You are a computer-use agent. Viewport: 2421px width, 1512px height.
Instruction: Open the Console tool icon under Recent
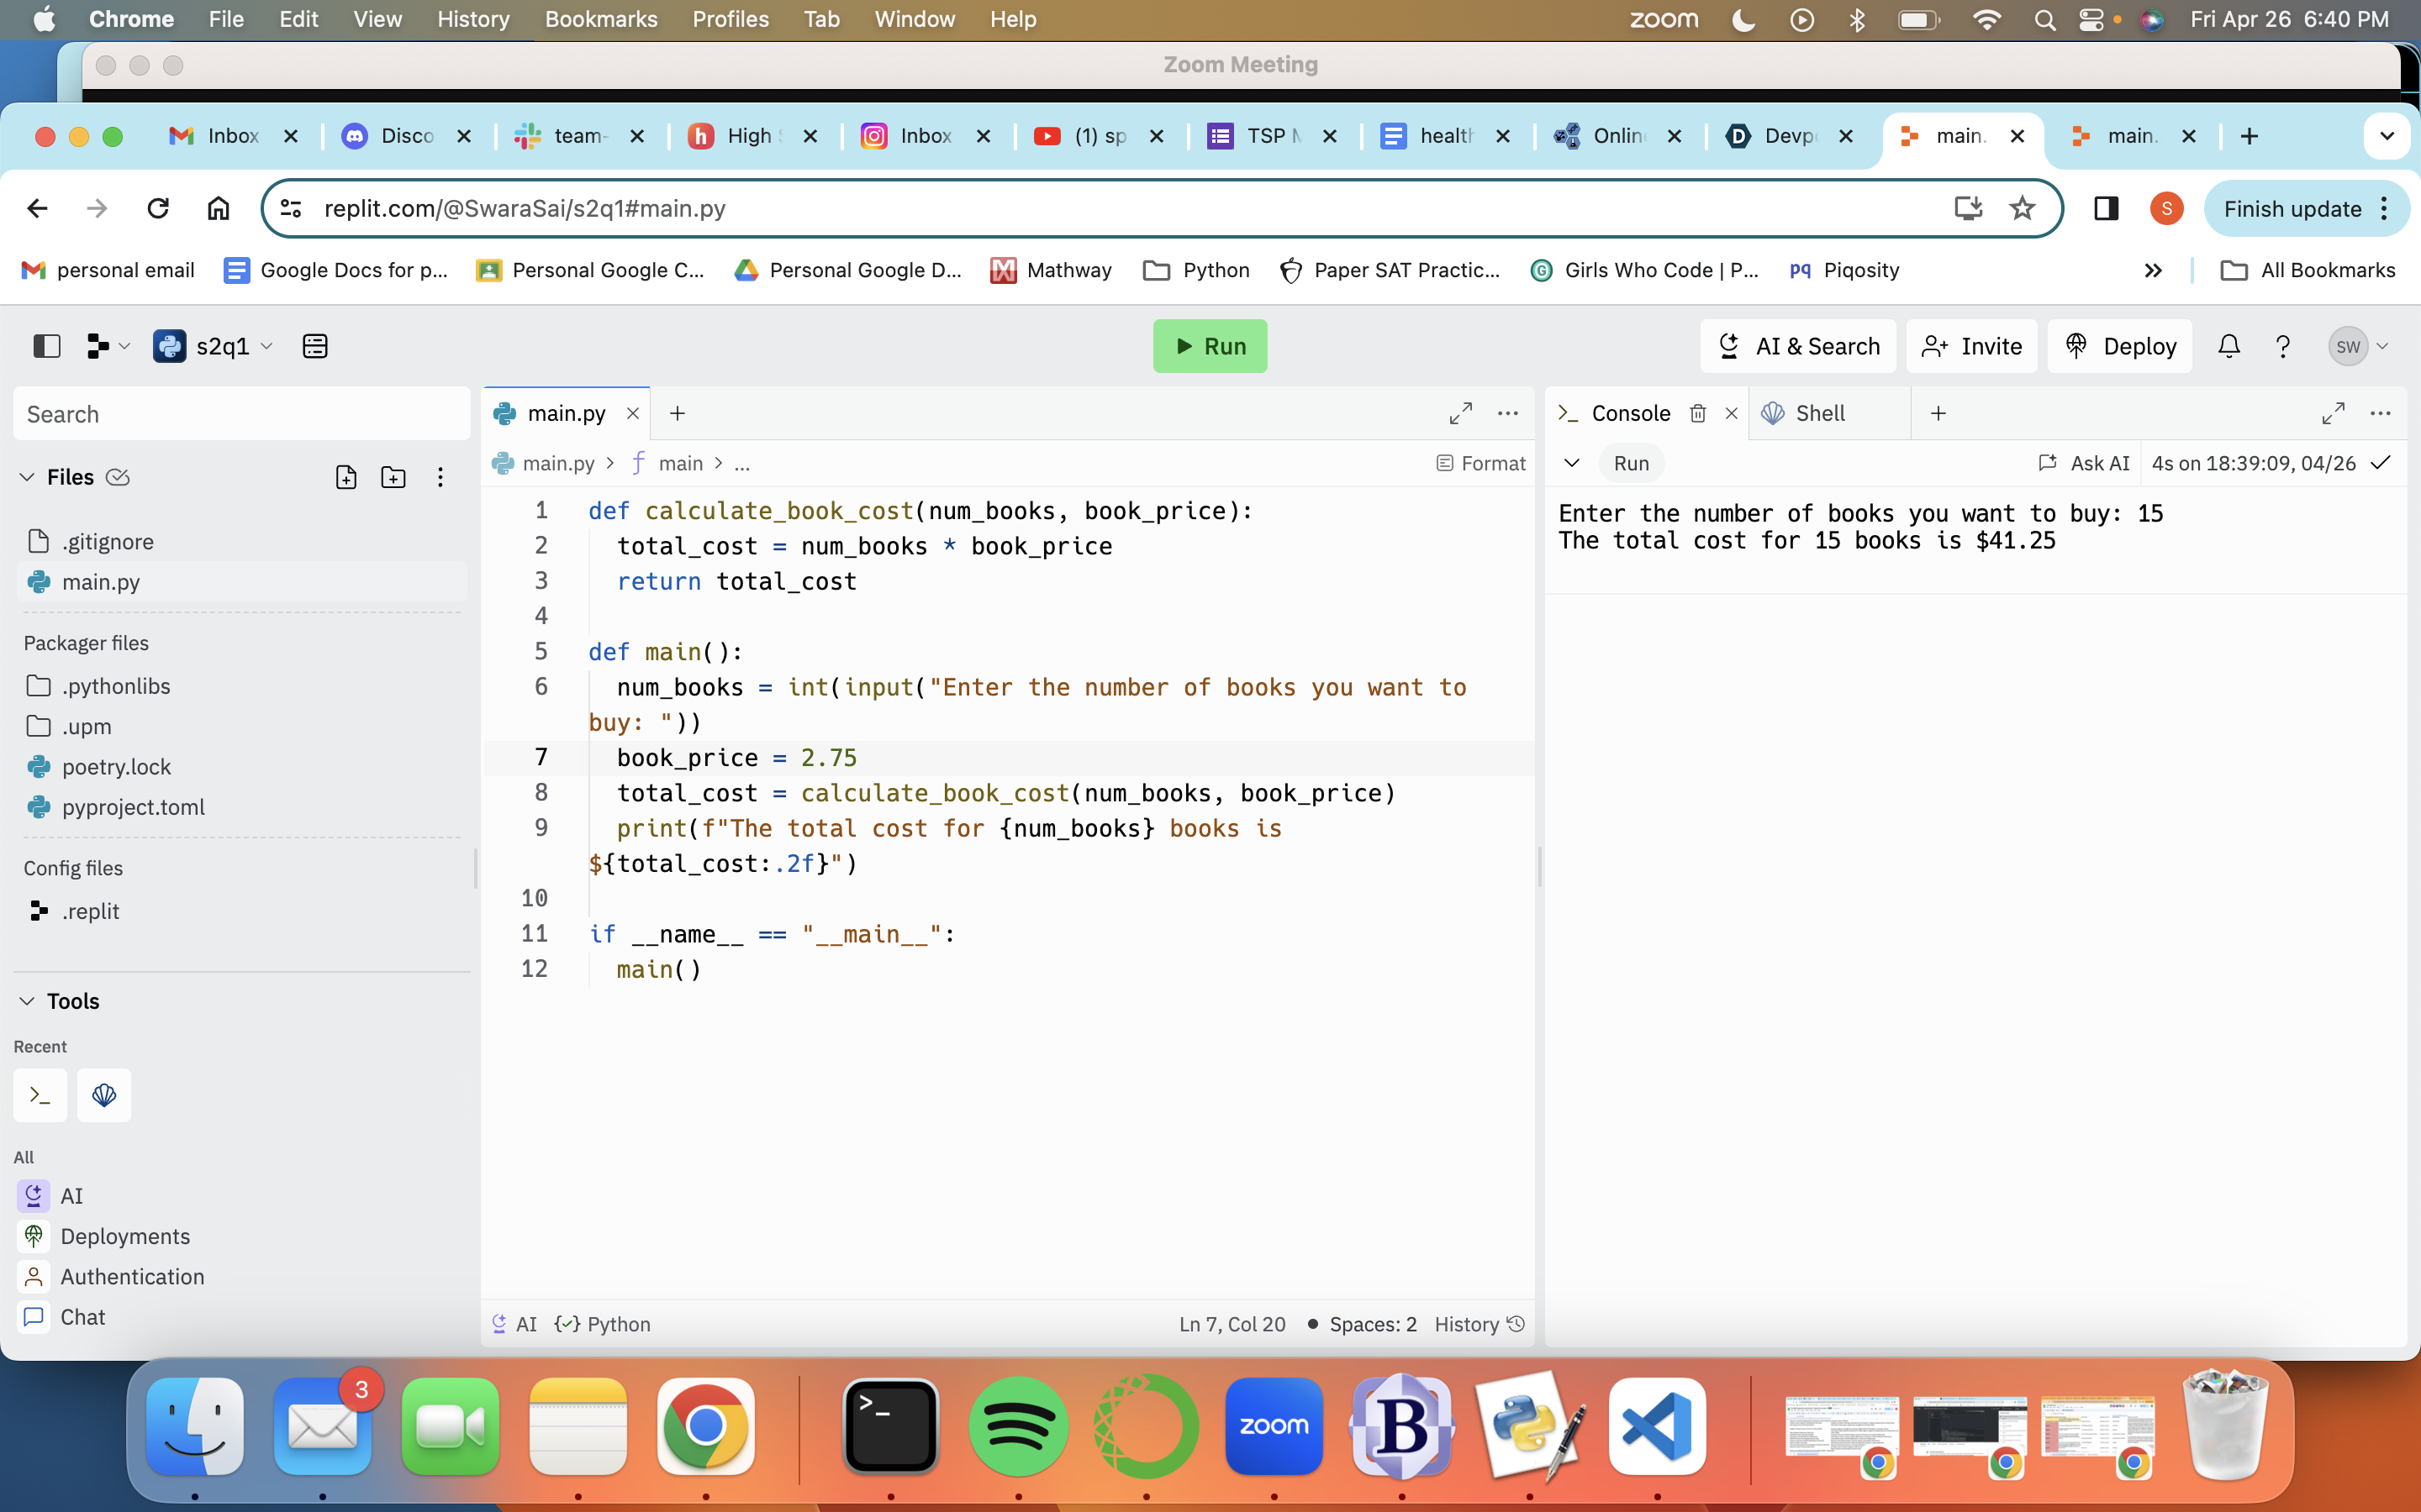pyautogui.click(x=40, y=1095)
